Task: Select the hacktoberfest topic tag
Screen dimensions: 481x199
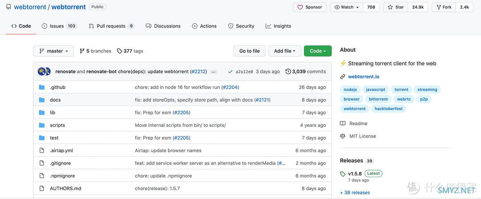Action: 388,109
